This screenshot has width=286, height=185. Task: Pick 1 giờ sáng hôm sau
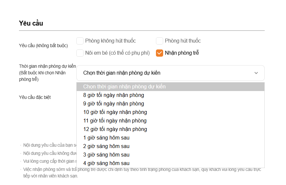(x=106, y=138)
